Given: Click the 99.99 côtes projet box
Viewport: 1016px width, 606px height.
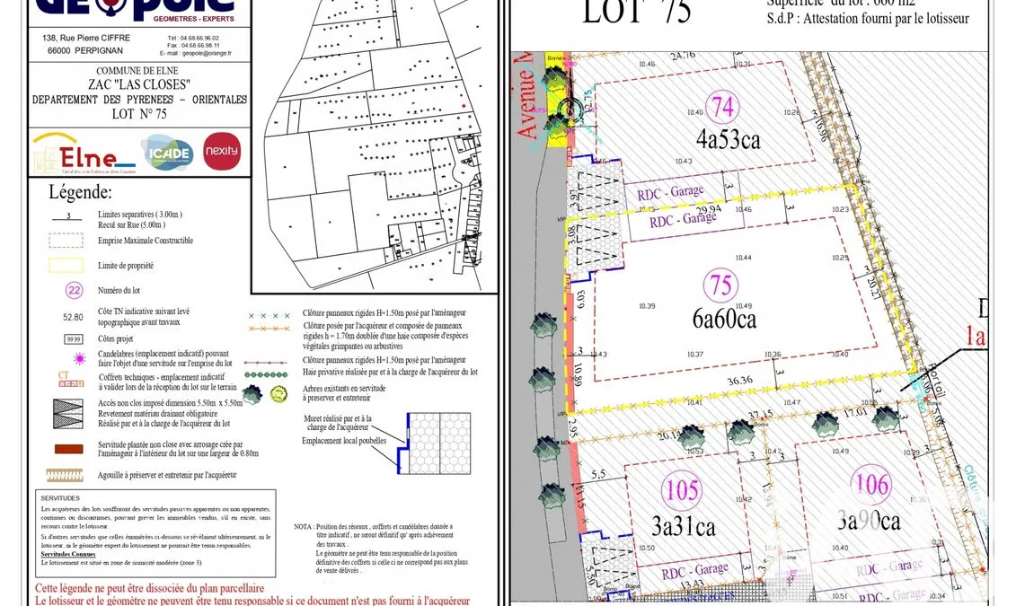Looking at the screenshot, I should click(74, 339).
